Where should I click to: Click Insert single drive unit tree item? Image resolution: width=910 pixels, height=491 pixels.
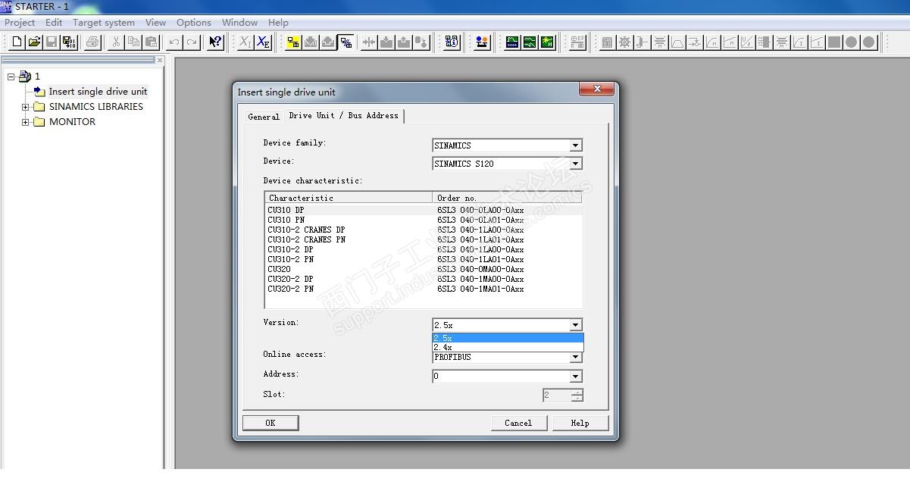pos(98,92)
